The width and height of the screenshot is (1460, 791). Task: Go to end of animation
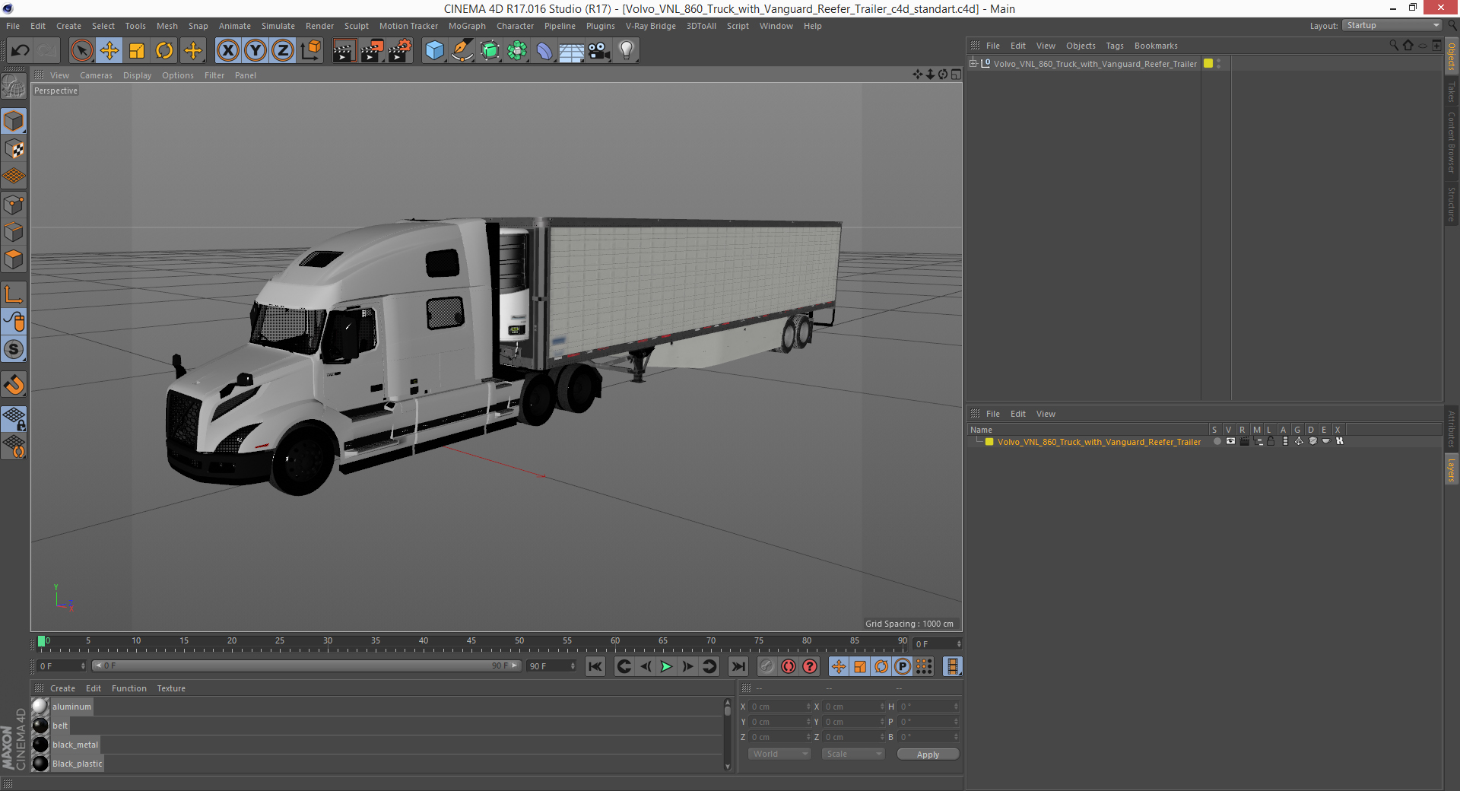(738, 666)
